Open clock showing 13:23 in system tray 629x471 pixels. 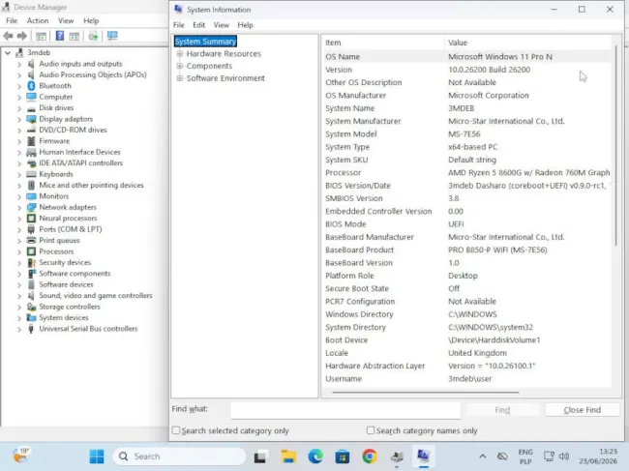(598, 456)
